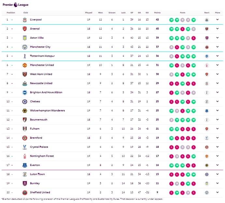
Task: Click the Chelsea club crest icon
Action: [25, 102]
